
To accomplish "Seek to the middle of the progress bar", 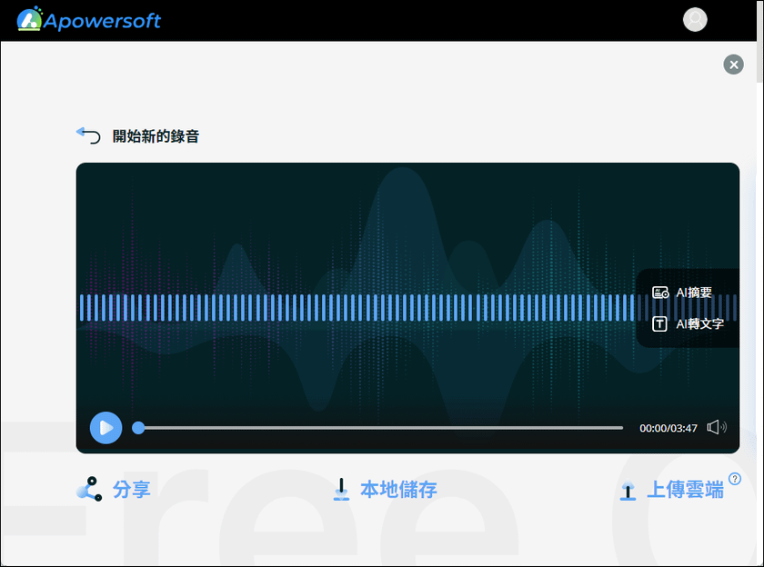I will pyautogui.click(x=380, y=428).
